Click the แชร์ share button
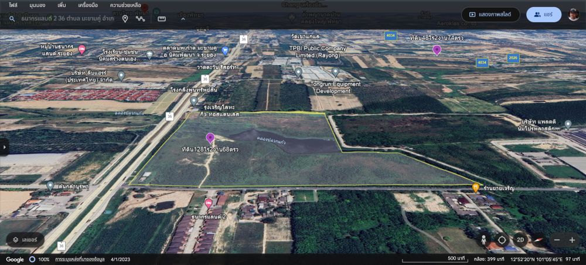The image size is (586, 265). pyautogui.click(x=543, y=15)
